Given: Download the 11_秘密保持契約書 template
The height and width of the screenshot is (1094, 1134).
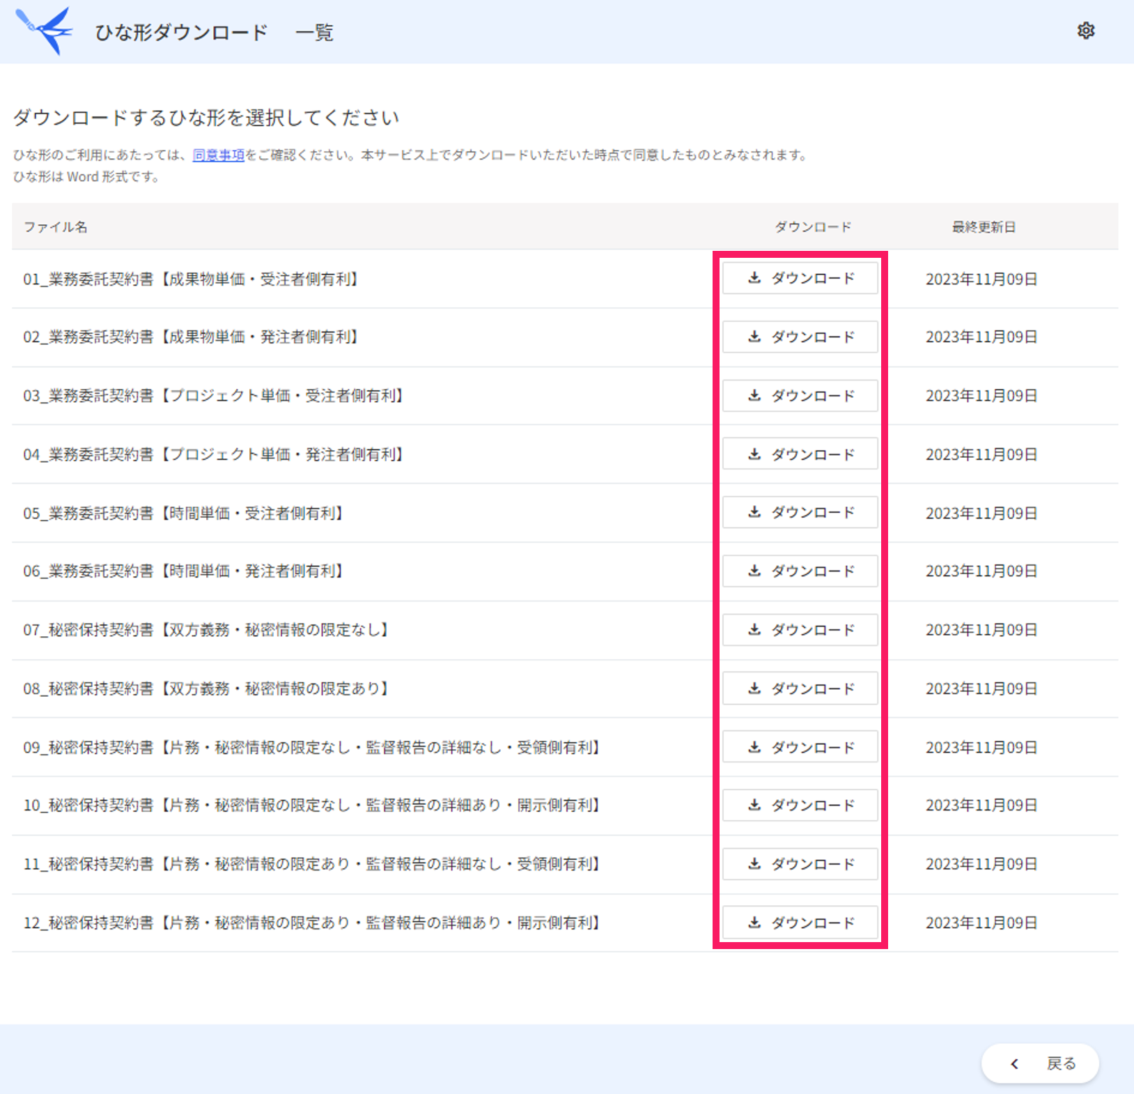Looking at the screenshot, I should click(800, 863).
